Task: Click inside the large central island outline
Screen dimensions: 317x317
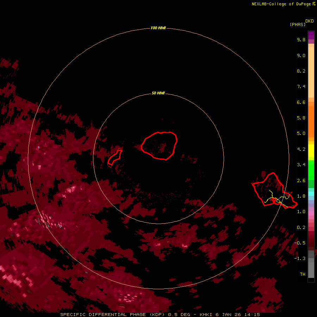Action: [x=159, y=145]
